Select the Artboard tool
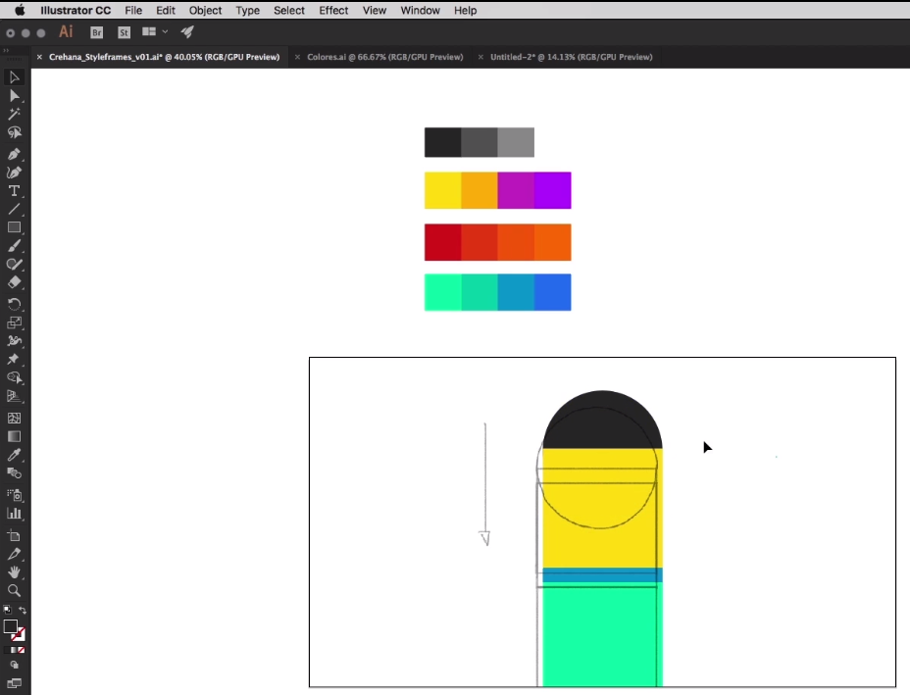This screenshot has width=910, height=695. click(x=14, y=535)
